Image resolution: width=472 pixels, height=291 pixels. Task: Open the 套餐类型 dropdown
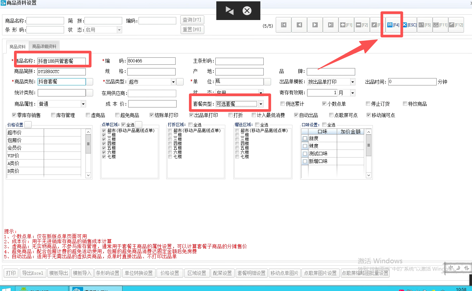pos(261,104)
